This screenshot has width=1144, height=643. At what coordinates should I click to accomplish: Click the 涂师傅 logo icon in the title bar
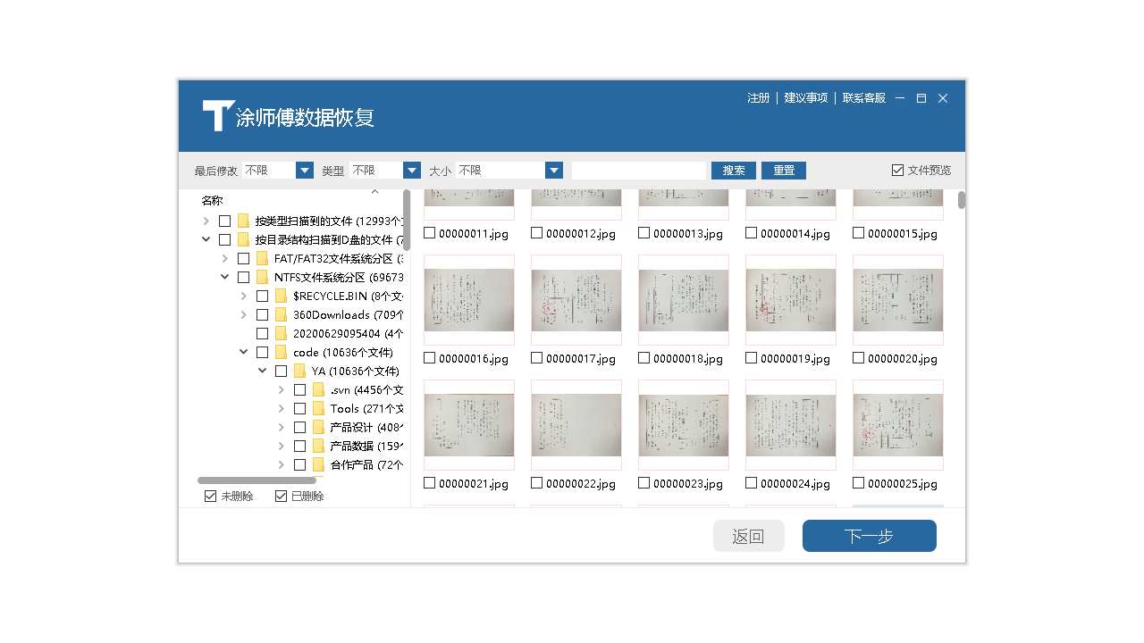217,116
